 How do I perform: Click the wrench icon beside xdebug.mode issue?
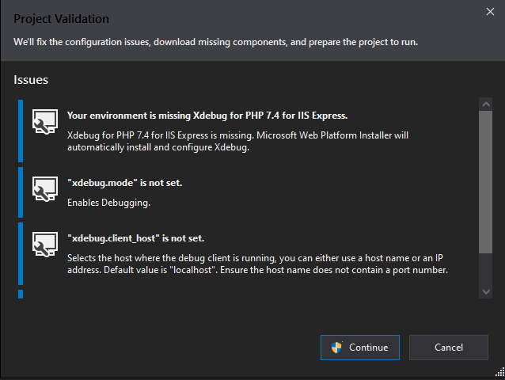click(45, 188)
